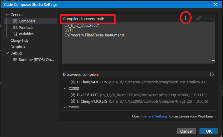Move the discovery path entry down

(x=211, y=18)
